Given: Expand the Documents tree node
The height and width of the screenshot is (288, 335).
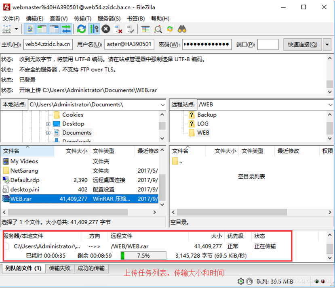Looking at the screenshot, I should 48,133.
